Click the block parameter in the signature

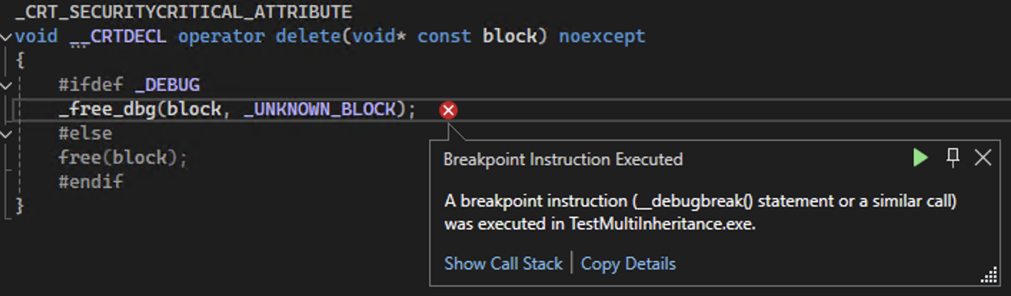(x=508, y=36)
